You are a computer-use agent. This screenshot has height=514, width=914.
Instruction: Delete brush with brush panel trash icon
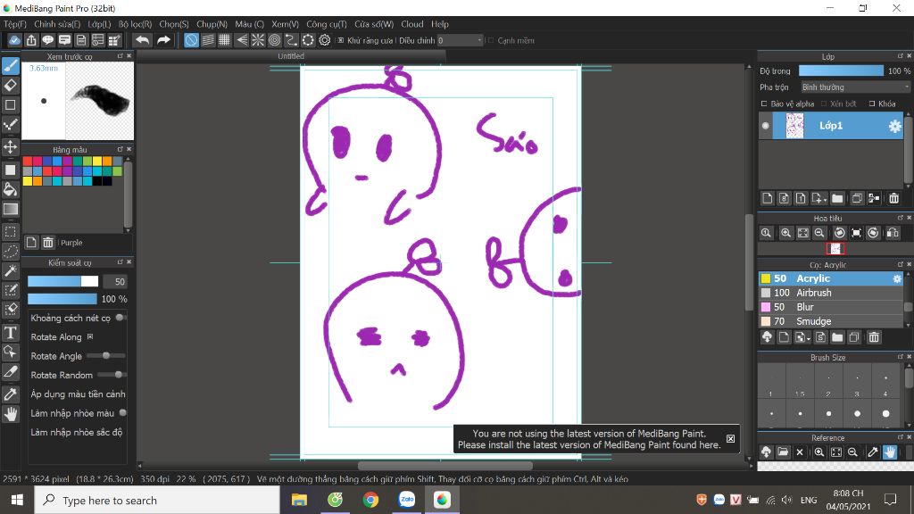click(874, 337)
